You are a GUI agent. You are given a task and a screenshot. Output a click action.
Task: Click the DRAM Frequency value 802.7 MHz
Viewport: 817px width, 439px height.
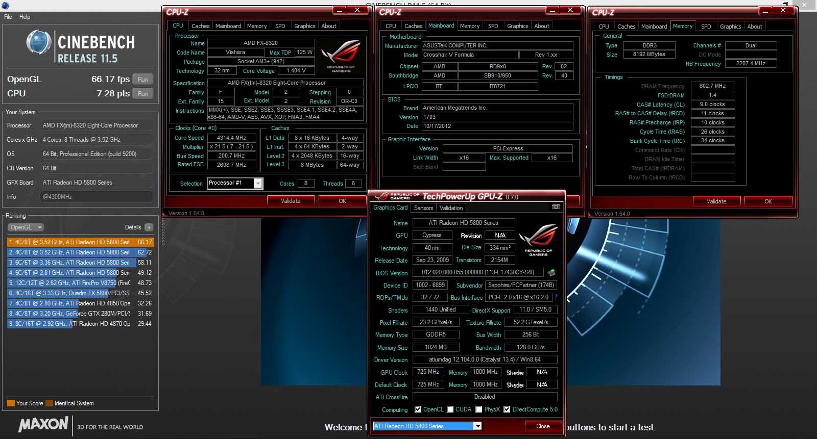pyautogui.click(x=713, y=86)
